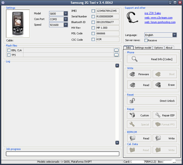Open the Options tab
The height and width of the screenshot is (165, 183).
[158, 48]
